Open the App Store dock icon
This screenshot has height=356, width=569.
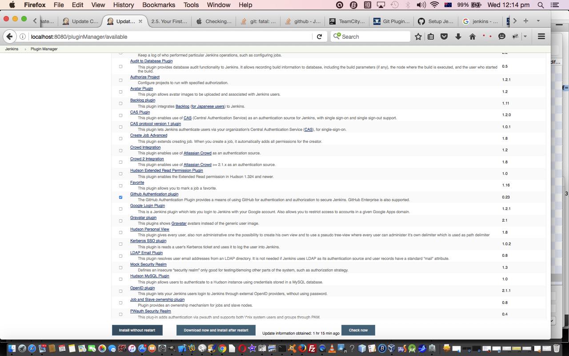coord(142,348)
